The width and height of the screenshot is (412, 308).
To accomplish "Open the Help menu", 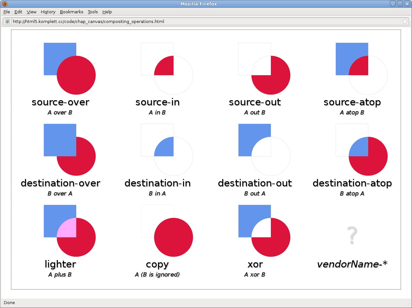I will point(107,12).
